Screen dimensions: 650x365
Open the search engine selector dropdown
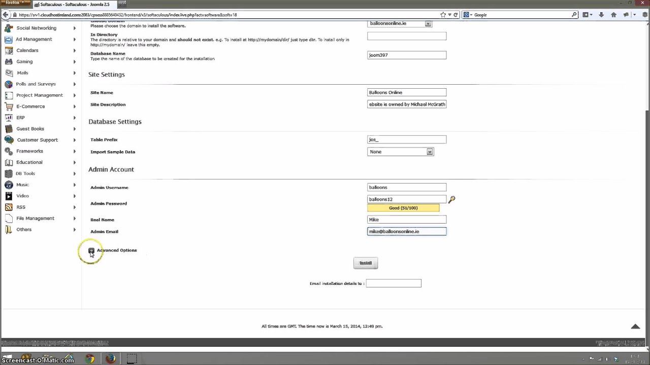pos(468,15)
